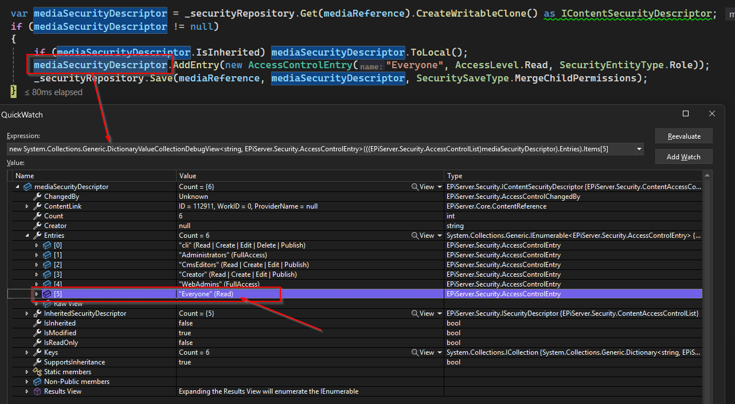735x404 pixels.
Task: Select the cube icon of entry [0]
Action: [47, 245]
